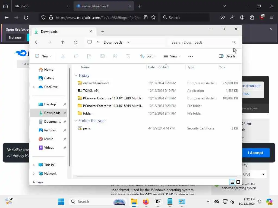Click the Firefox Search box
The image size is (278, 208).
click(185, 18)
